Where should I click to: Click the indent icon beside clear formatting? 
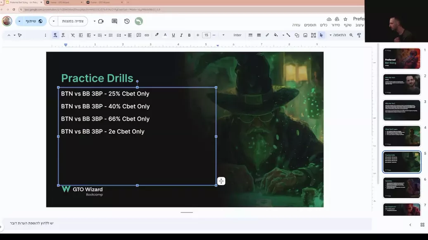tap(81, 35)
